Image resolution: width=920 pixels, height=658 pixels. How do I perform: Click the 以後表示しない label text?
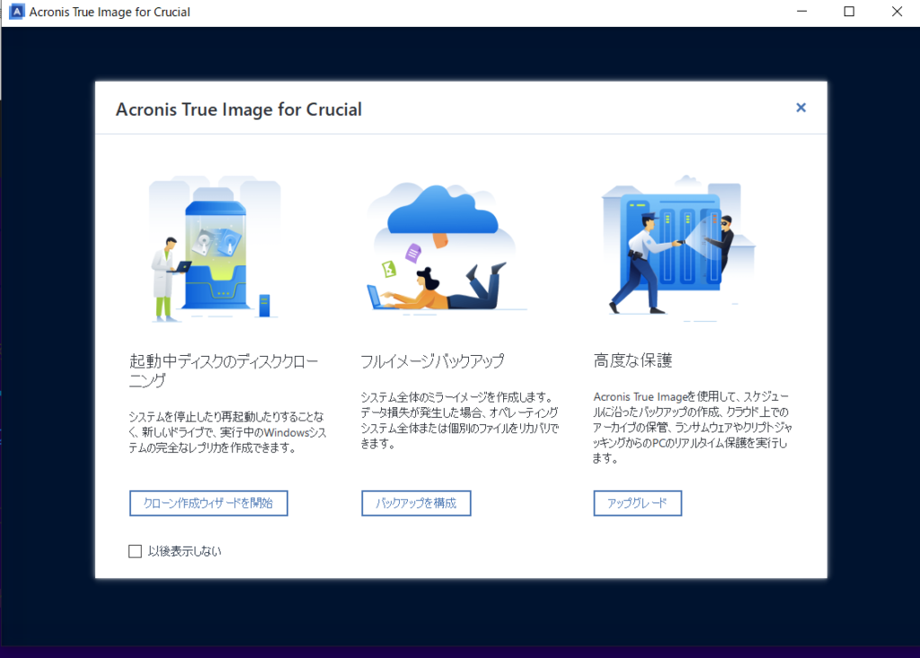coord(184,551)
